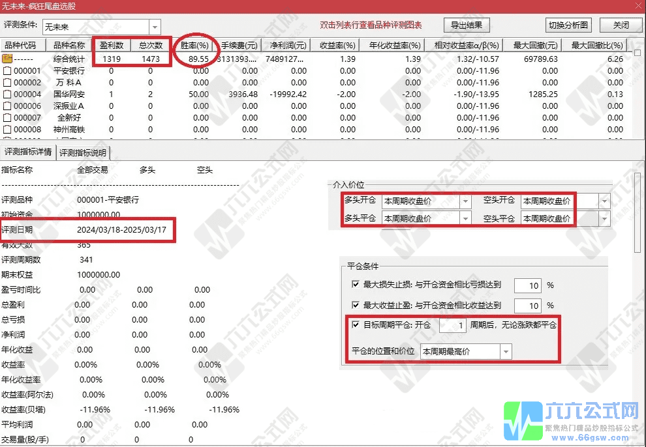The image size is (646, 447).
Task: Click the icon for 000007 全新好
Action: click(x=8, y=117)
